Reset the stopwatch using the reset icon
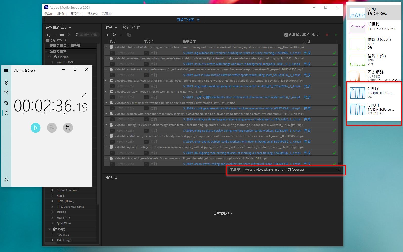 pyautogui.click(x=68, y=128)
